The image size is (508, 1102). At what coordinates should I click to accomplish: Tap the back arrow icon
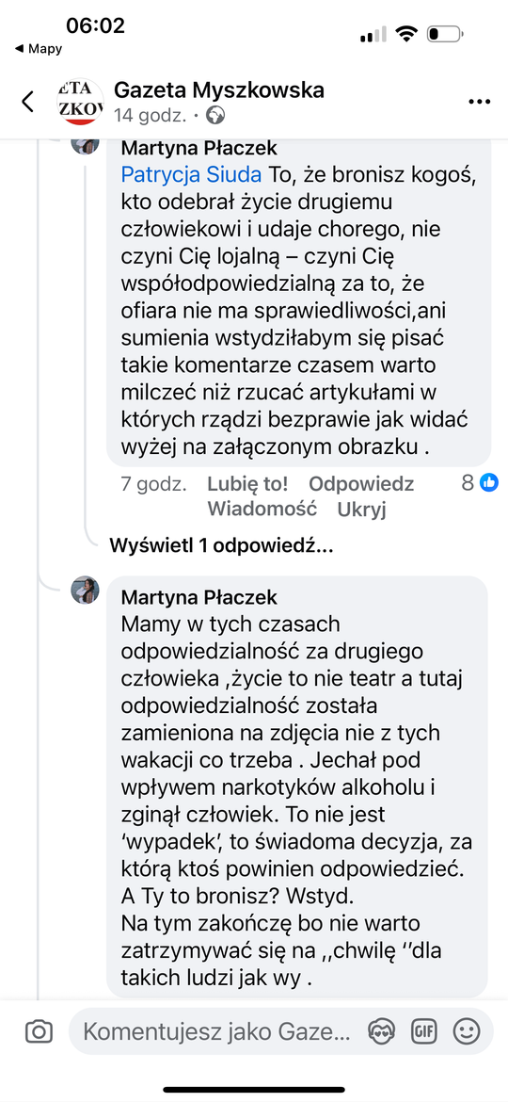26,101
